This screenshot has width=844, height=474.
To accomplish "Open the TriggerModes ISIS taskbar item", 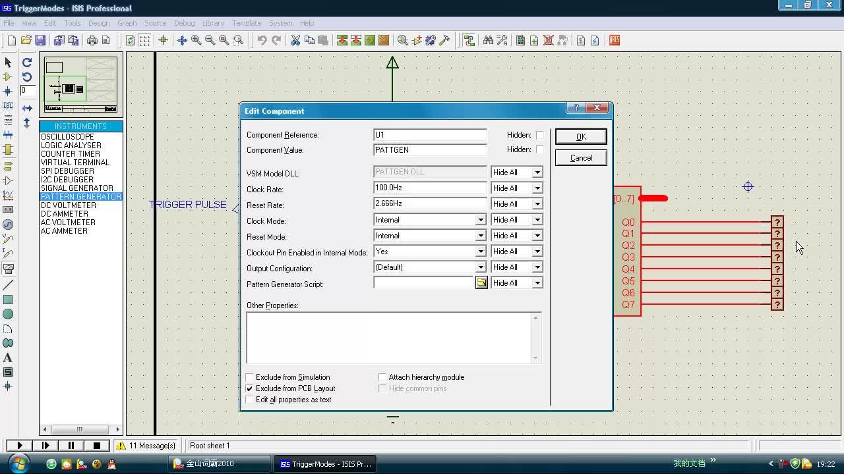I will pos(326,463).
